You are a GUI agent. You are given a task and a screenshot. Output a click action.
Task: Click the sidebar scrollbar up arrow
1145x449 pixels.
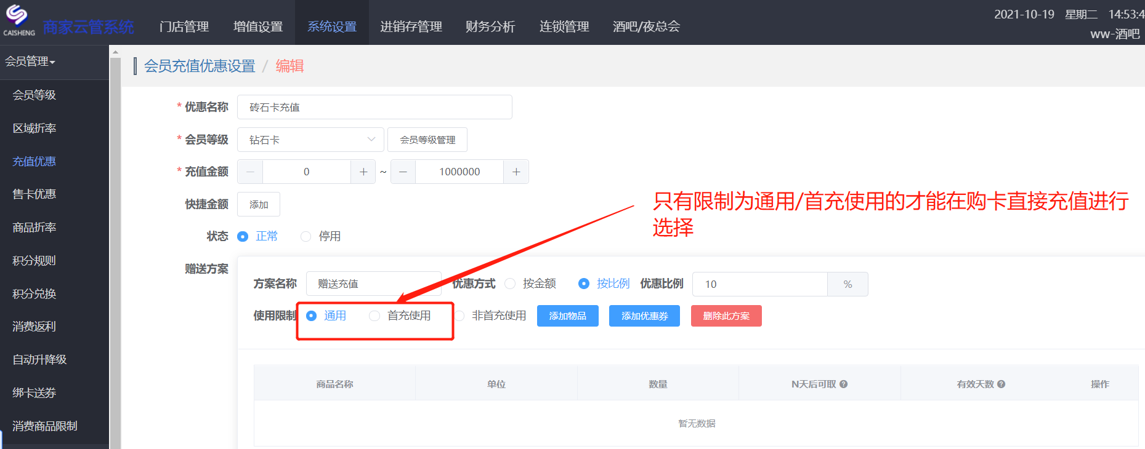click(115, 53)
